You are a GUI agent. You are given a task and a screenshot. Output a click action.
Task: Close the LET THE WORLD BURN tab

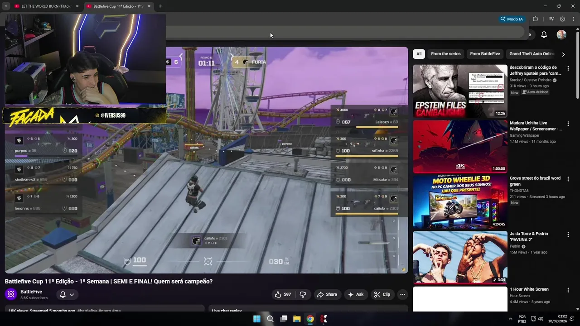coord(77,6)
